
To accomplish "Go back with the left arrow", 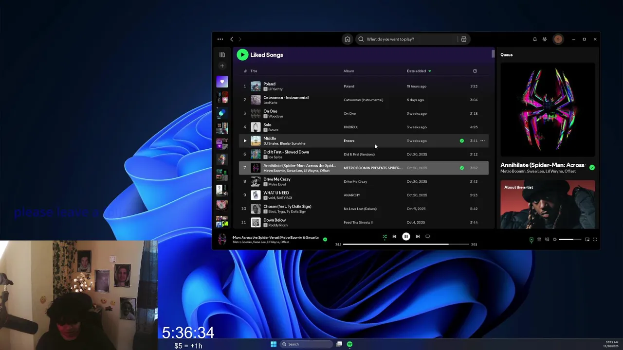I will click(x=232, y=39).
